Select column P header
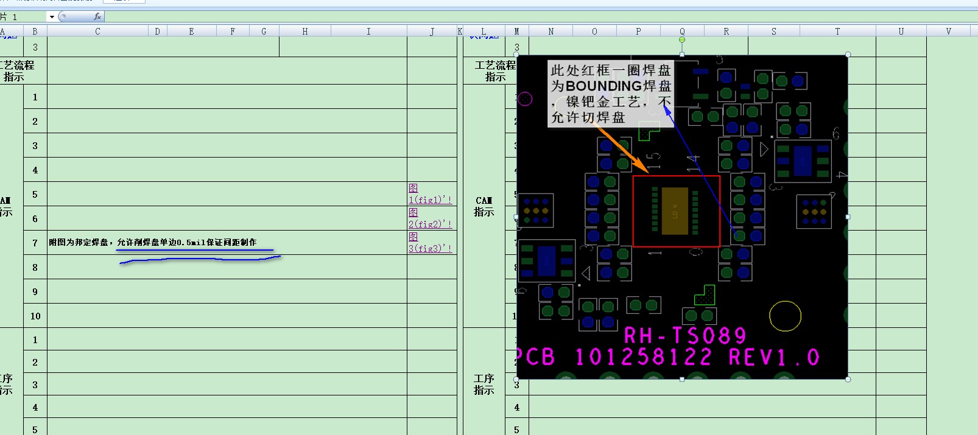This screenshot has height=435, width=978. pos(638,31)
